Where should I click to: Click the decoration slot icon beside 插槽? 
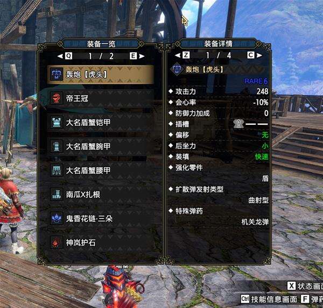[238, 124]
